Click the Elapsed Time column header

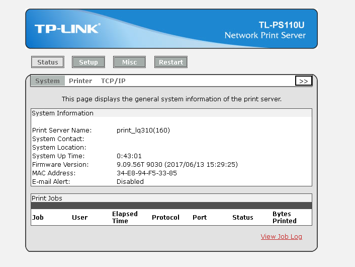tap(125, 217)
